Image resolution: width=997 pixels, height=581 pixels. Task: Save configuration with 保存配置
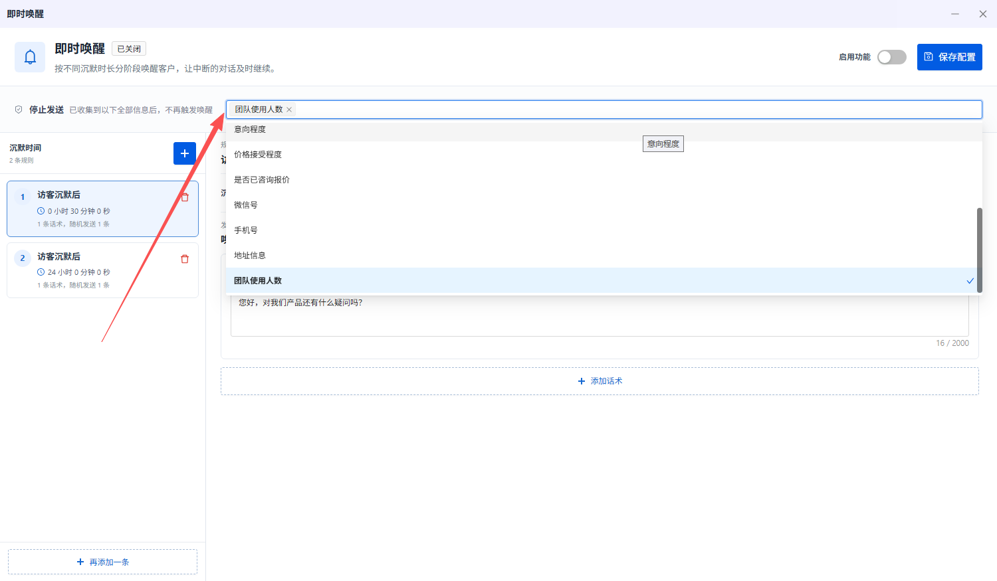950,57
